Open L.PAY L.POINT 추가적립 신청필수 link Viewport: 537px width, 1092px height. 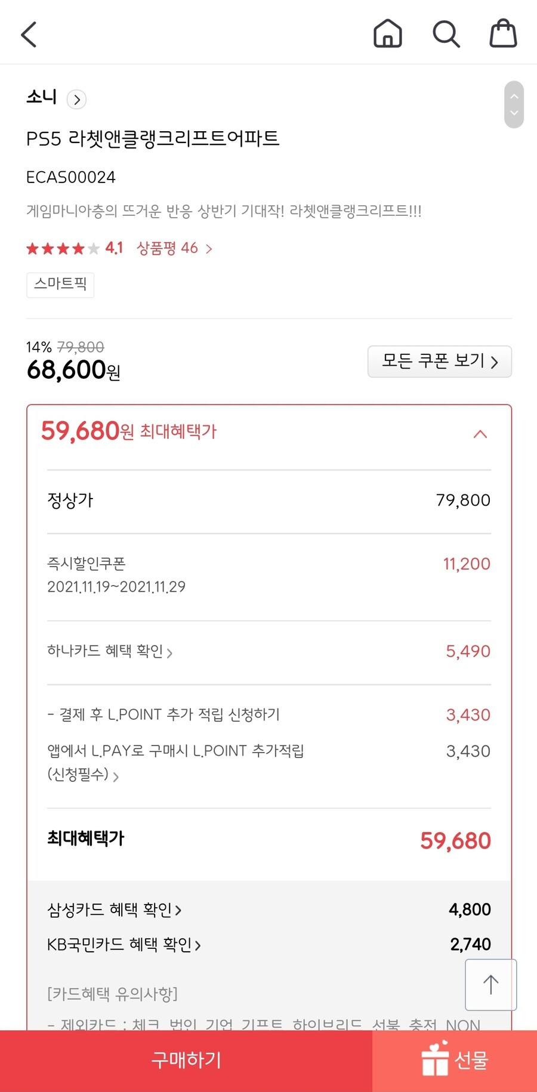(x=175, y=762)
